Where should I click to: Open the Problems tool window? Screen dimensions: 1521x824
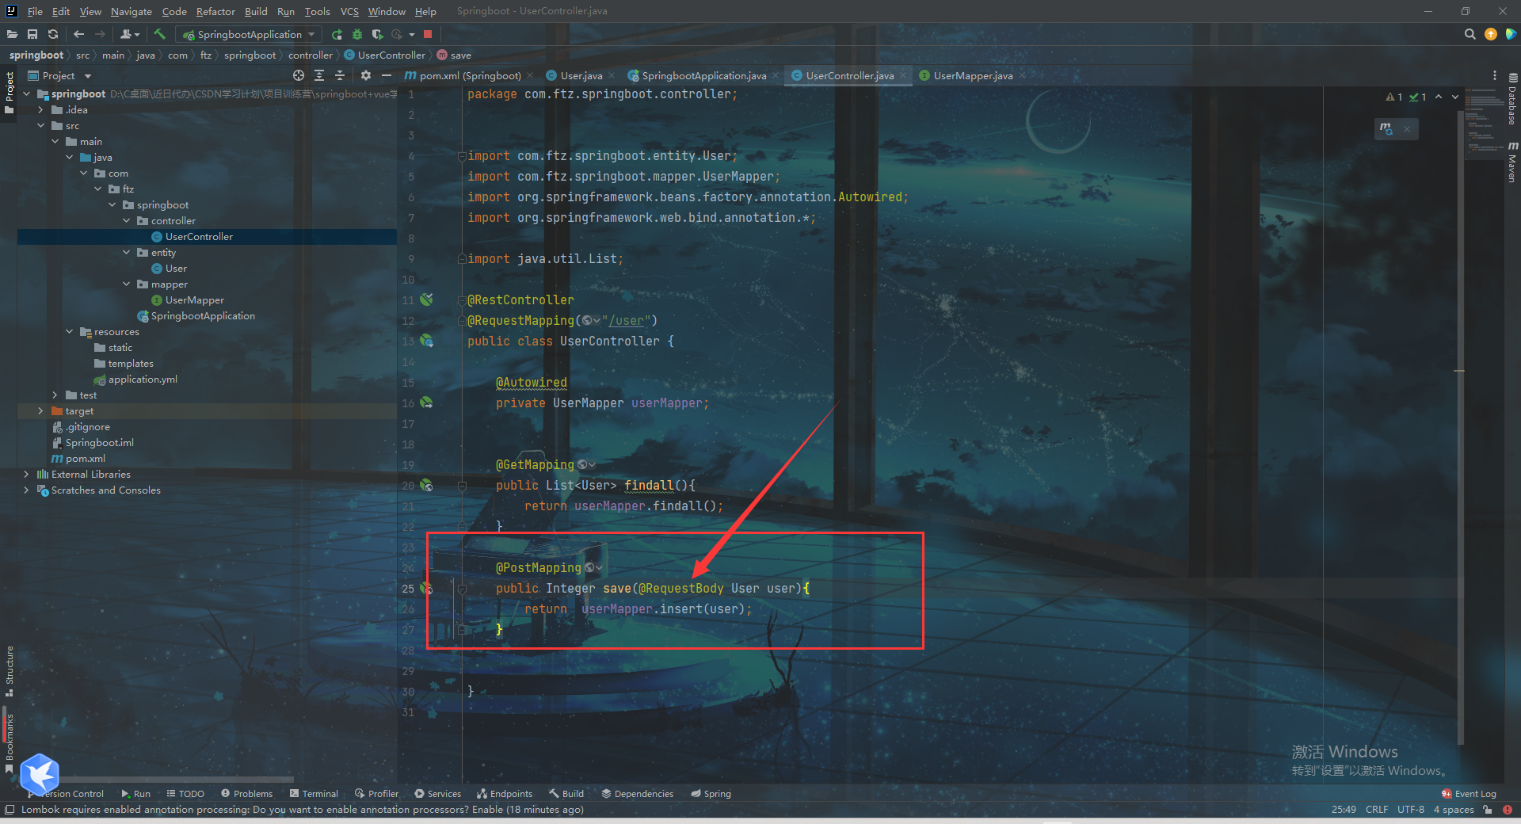(x=246, y=793)
